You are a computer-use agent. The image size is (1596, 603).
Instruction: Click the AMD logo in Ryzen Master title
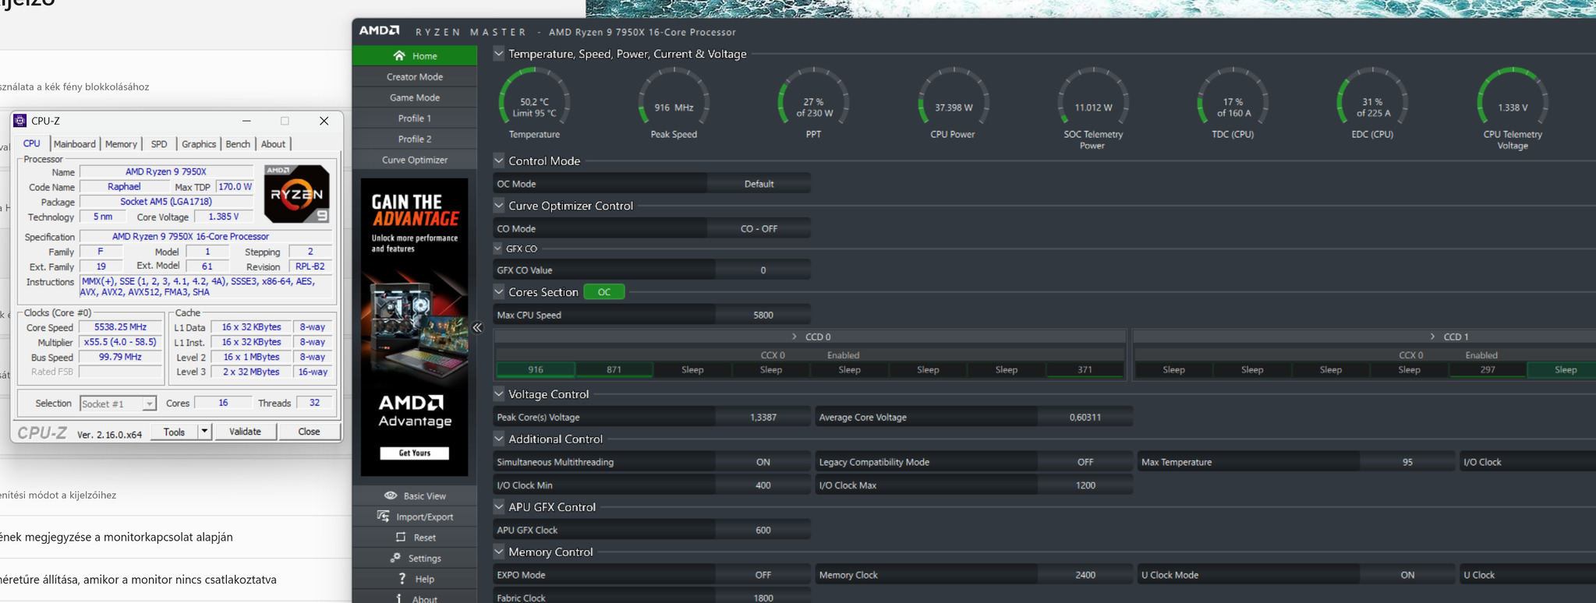tap(379, 31)
